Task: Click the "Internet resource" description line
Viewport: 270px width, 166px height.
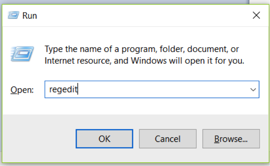Action: click(x=145, y=61)
